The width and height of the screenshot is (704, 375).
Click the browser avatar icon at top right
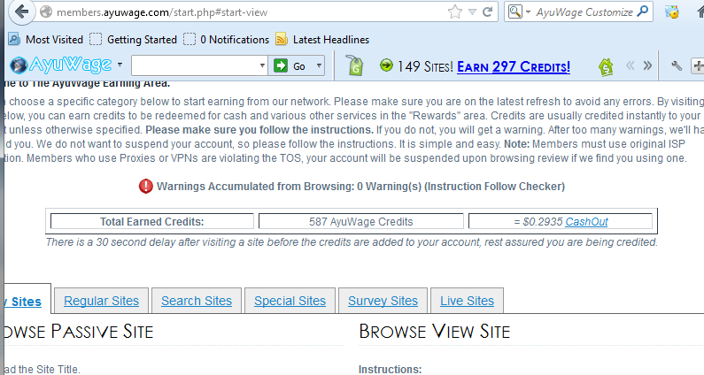[x=671, y=12]
